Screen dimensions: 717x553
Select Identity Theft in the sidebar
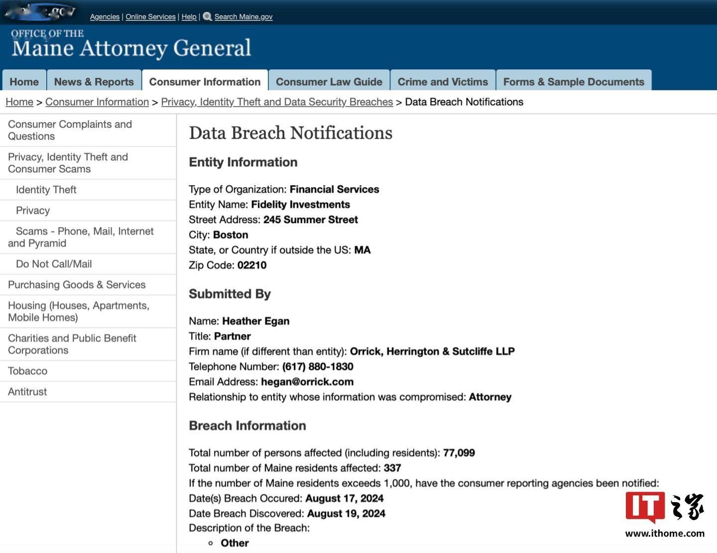(x=88, y=190)
